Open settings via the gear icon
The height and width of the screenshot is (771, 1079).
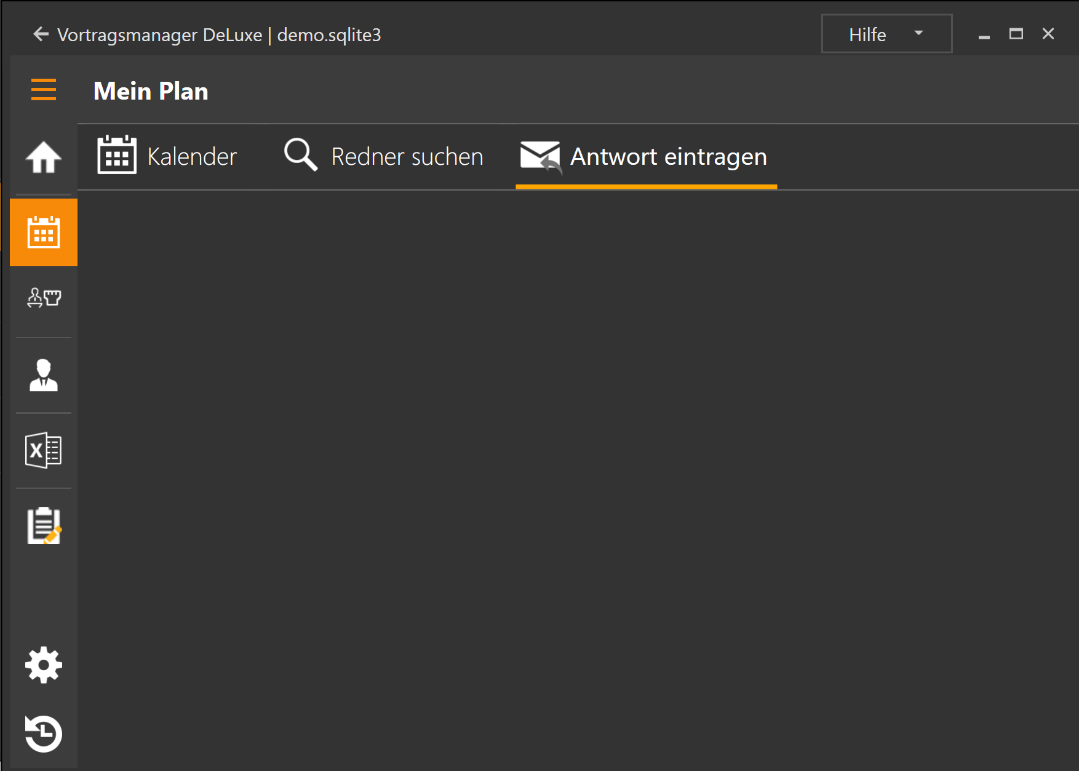click(x=44, y=665)
